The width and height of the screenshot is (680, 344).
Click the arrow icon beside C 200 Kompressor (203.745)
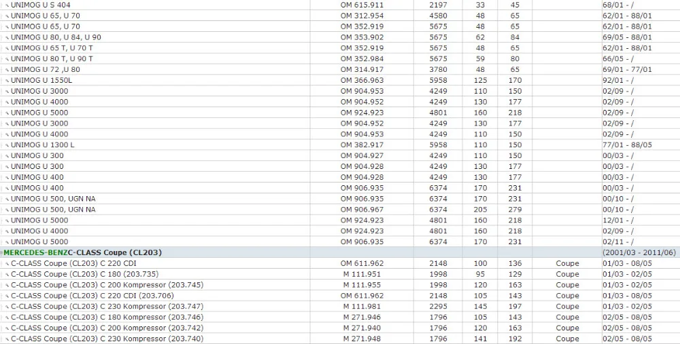7,286
